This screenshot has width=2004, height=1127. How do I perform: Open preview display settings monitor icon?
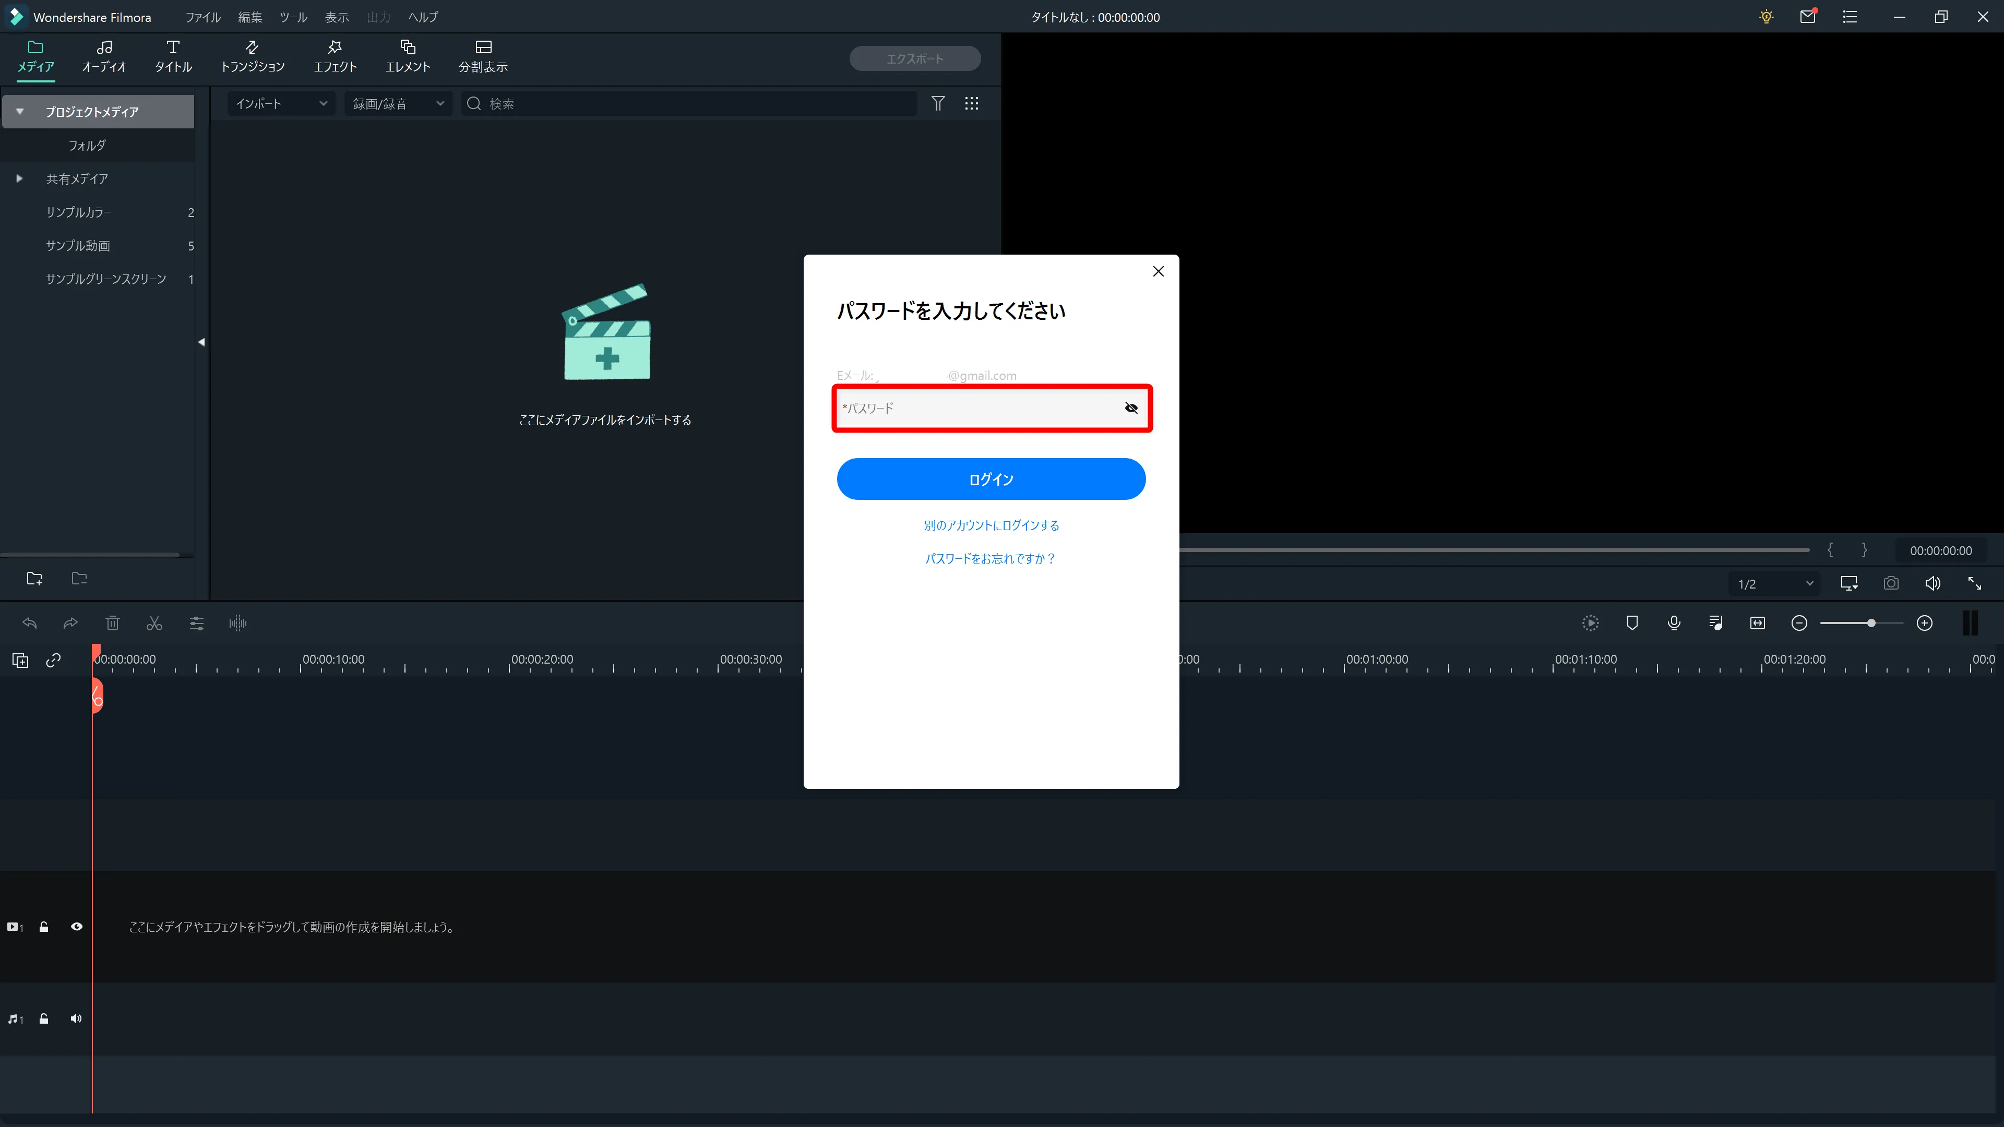(x=1849, y=583)
